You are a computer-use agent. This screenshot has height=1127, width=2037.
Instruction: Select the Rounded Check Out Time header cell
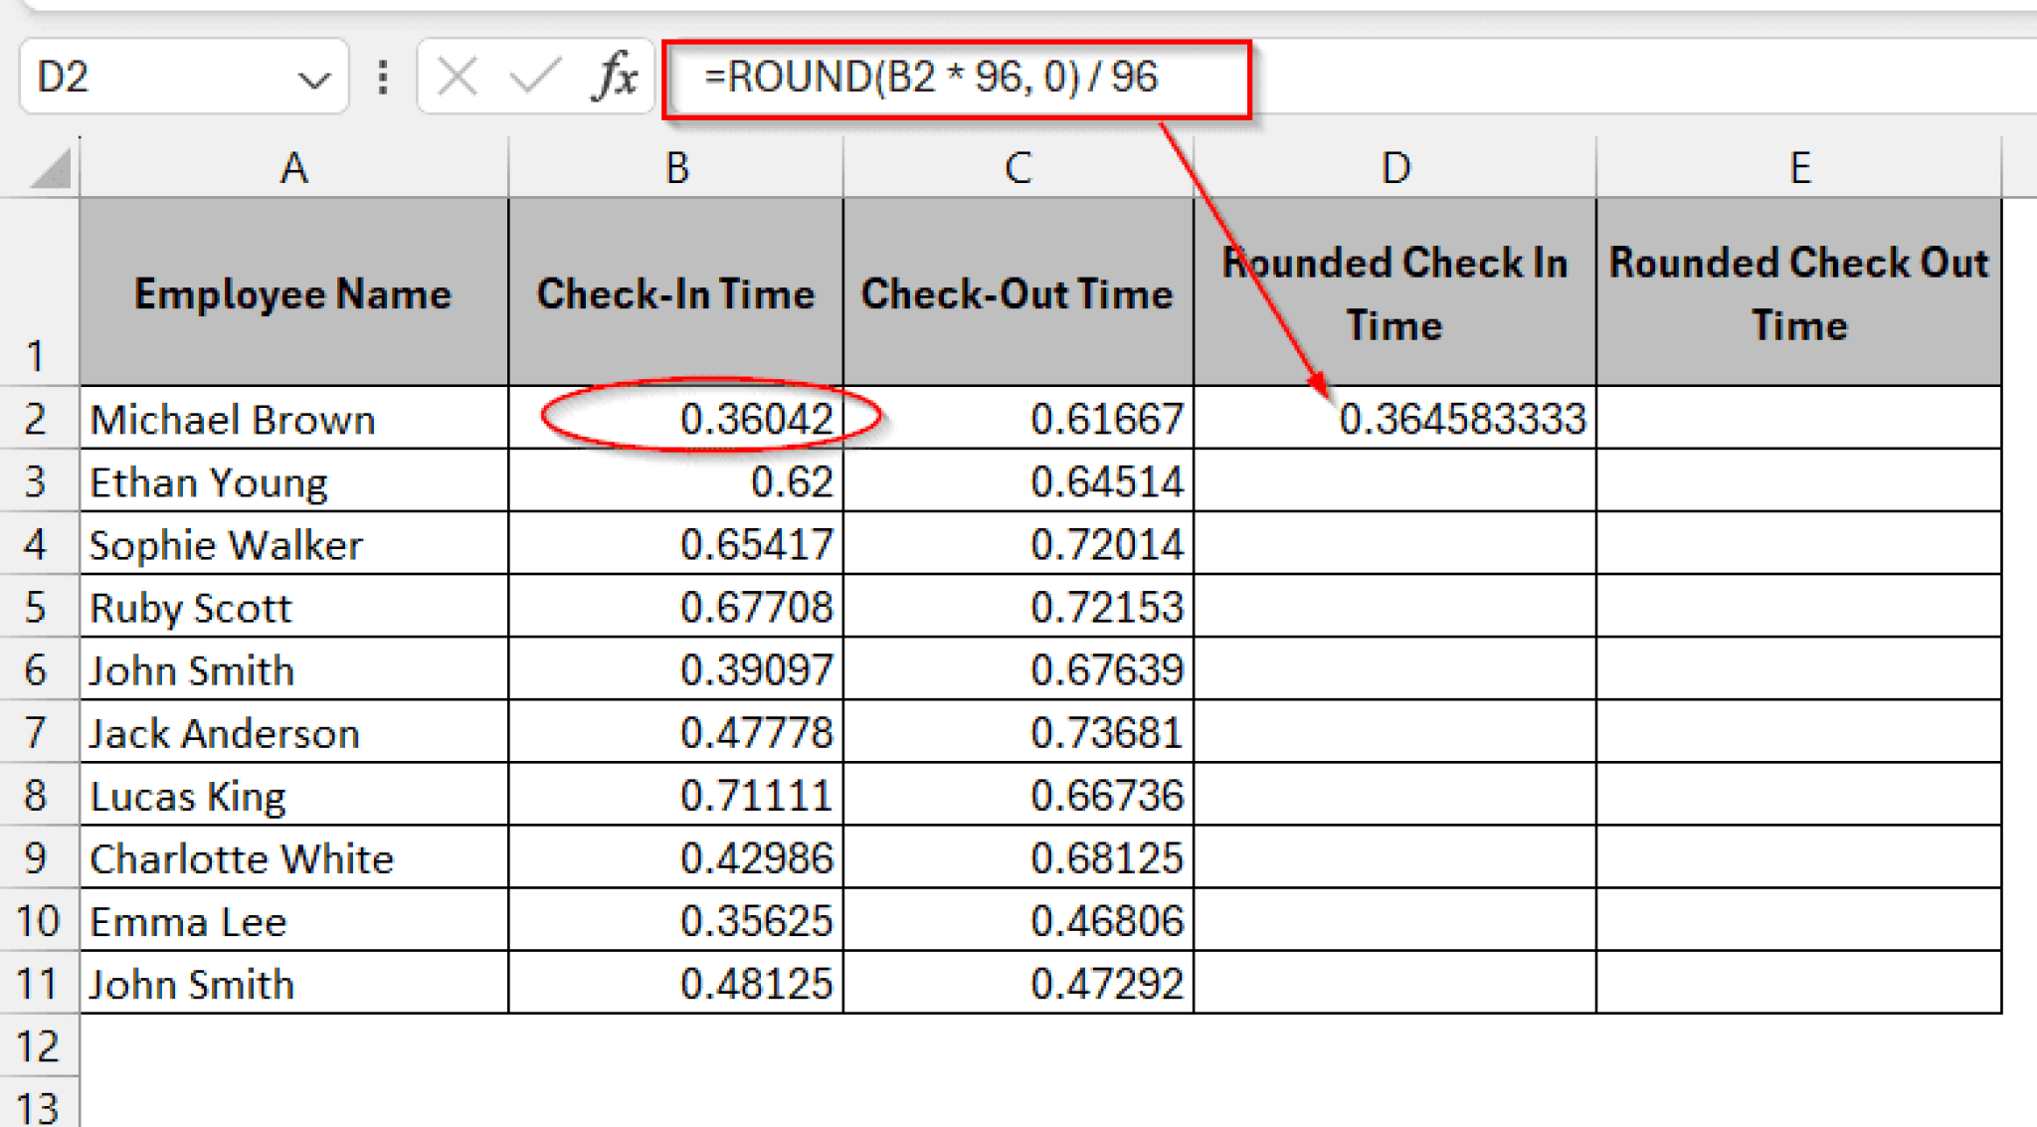click(1800, 293)
